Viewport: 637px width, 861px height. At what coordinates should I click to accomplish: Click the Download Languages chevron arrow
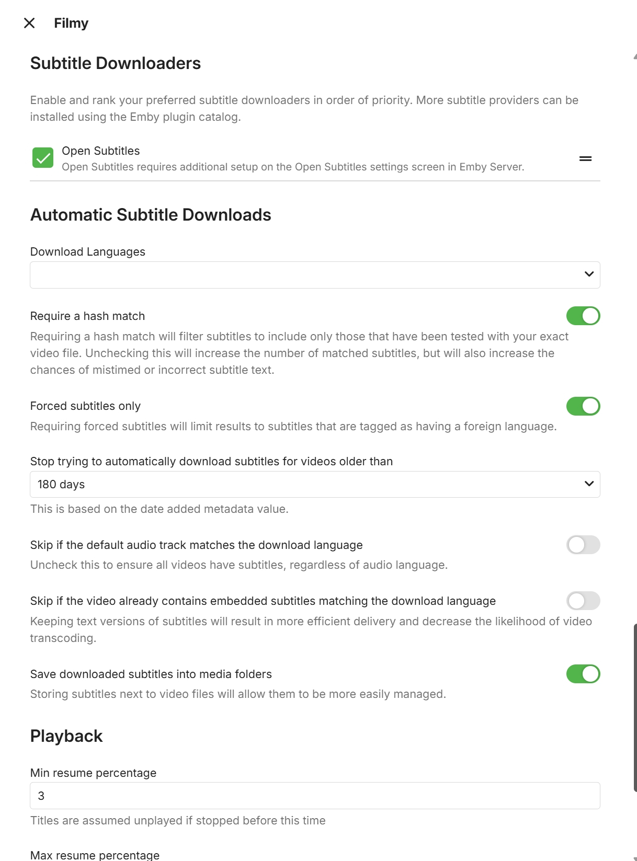pos(589,274)
